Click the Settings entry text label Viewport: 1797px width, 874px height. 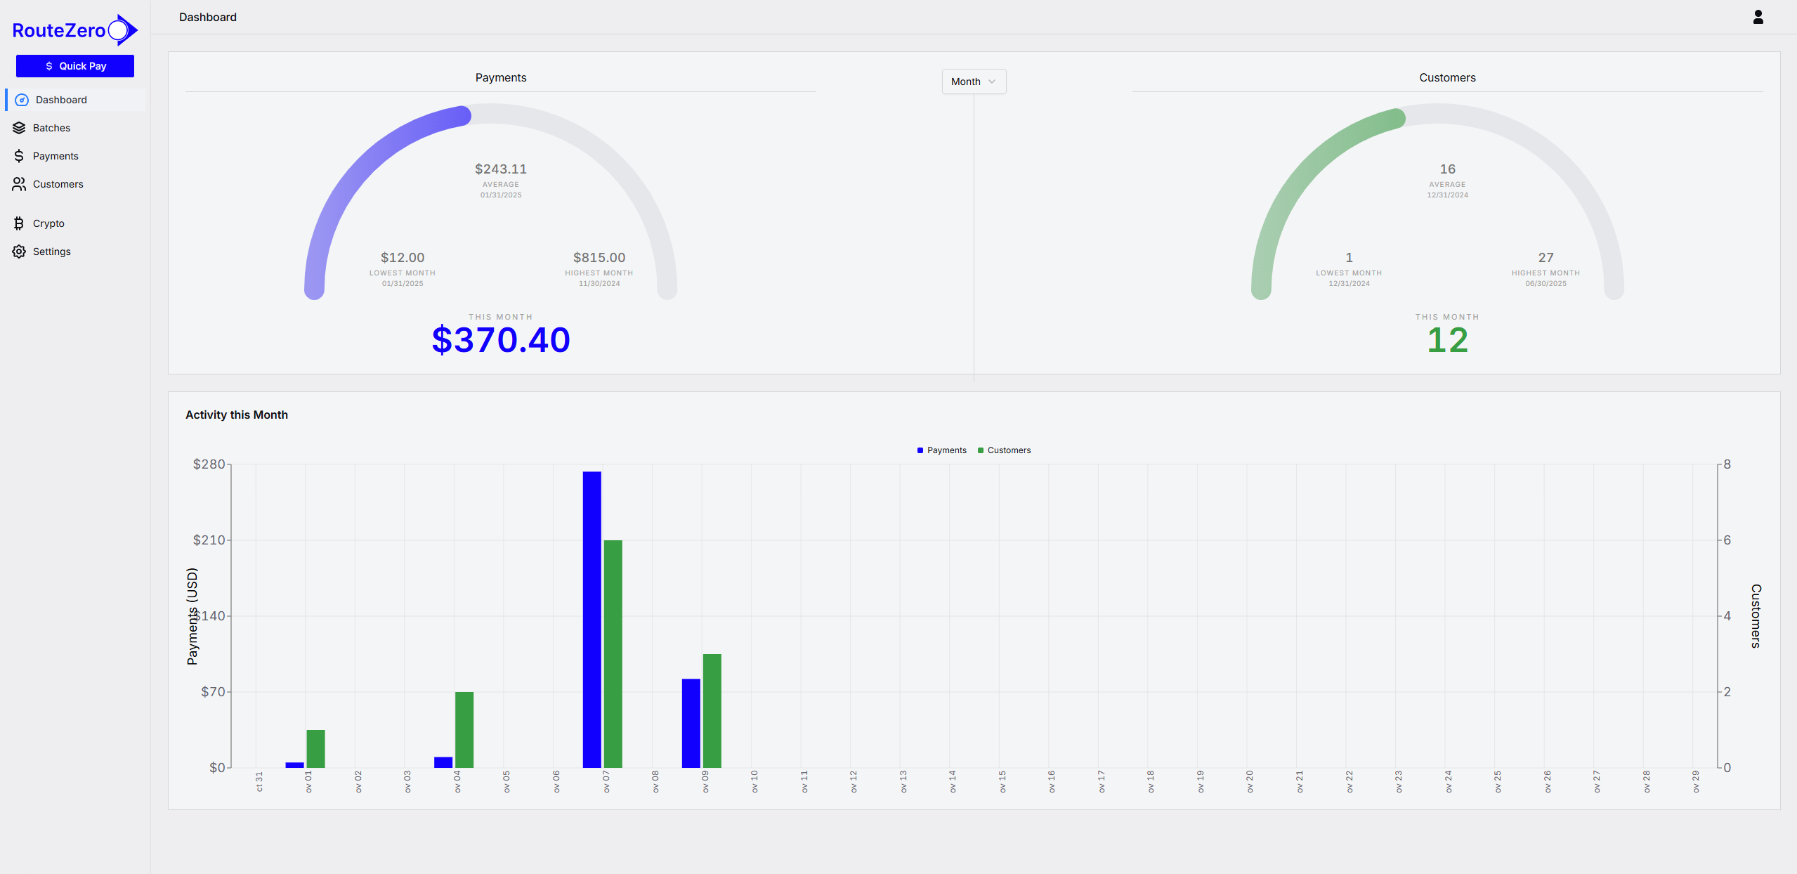[x=53, y=251]
